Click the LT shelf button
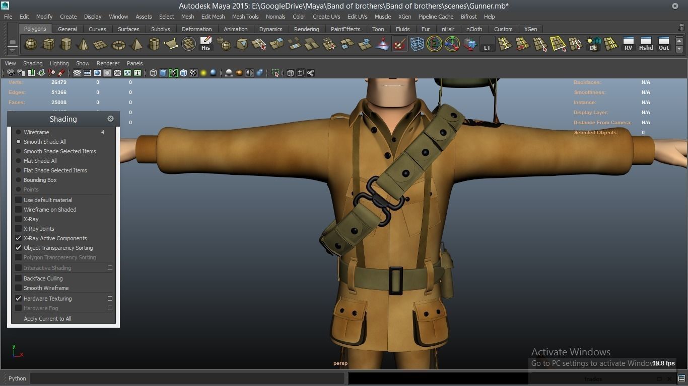Screen dimensions: 688x386 [487, 44]
